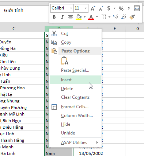
Task: Apply Accounting Number Format dollar icon
Action: click(109, 8)
